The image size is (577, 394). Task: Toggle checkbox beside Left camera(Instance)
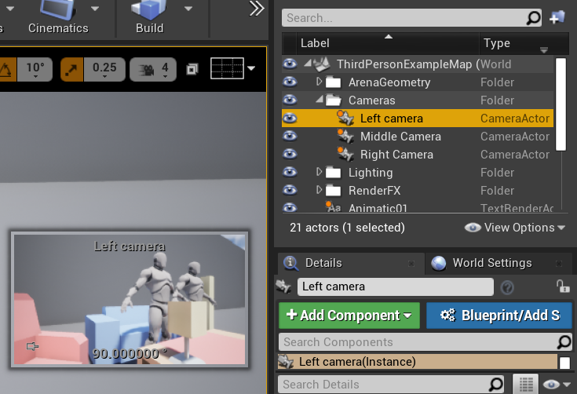pos(564,362)
